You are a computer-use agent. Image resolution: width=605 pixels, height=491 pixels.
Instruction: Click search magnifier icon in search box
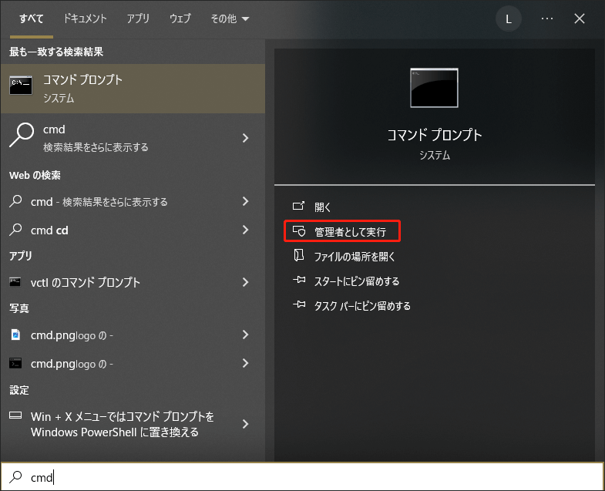click(16, 476)
